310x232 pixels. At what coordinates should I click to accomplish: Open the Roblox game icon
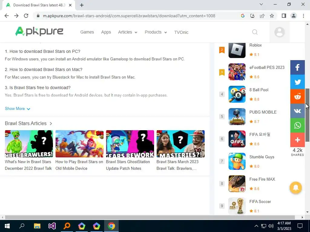coord(237,50)
